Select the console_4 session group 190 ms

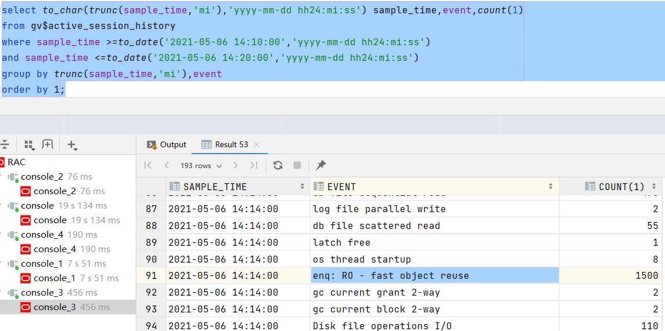[53, 234]
